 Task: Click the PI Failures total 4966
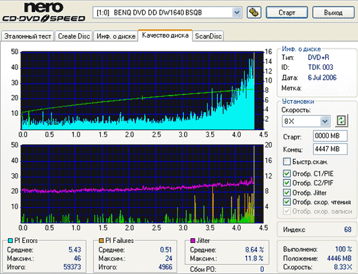[165, 267]
